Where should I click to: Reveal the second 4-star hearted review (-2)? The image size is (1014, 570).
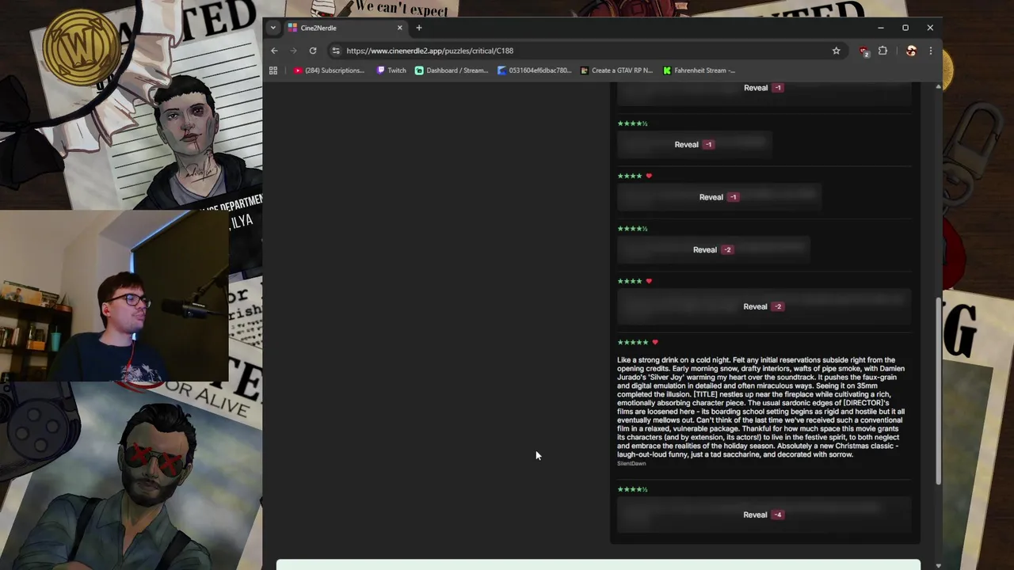[x=764, y=306]
